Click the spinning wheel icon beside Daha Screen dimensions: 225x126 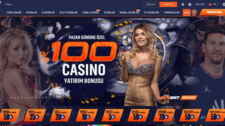click(194, 12)
